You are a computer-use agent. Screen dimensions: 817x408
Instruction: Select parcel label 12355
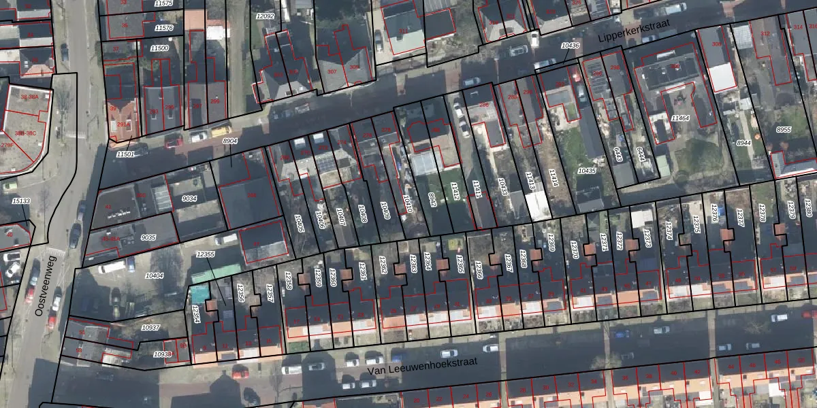pyautogui.click(x=205, y=254)
